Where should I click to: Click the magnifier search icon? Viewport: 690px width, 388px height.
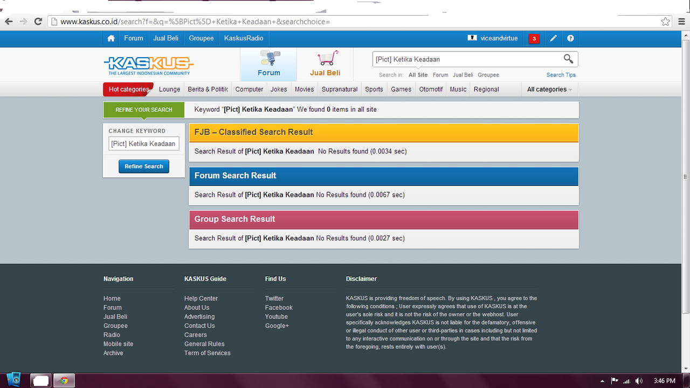click(x=569, y=59)
